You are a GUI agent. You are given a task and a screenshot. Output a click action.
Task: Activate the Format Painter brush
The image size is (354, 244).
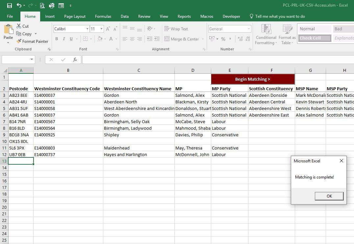coord(32,41)
